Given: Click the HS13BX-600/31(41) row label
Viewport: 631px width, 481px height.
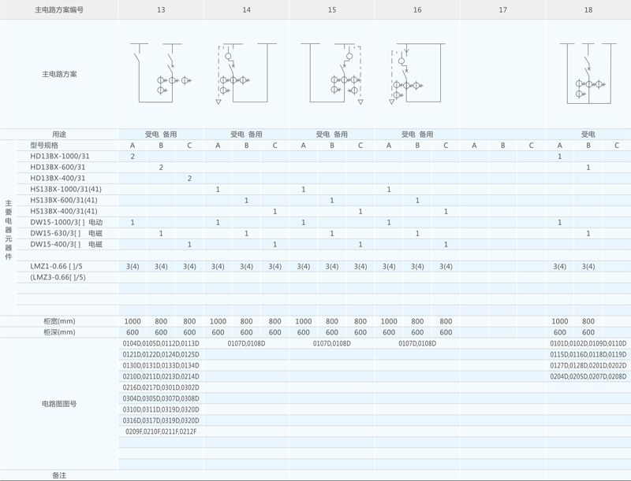Looking at the screenshot, I should coord(64,201).
